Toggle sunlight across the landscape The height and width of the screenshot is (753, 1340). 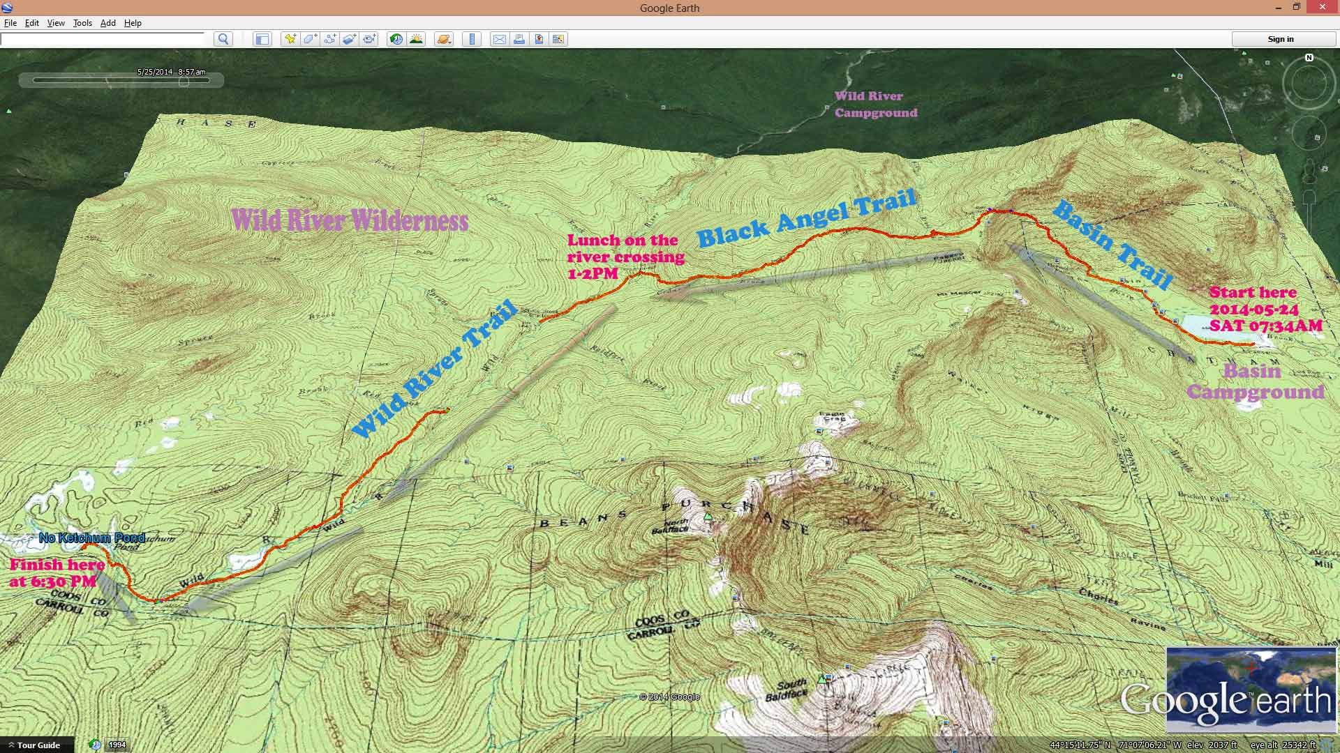(416, 39)
